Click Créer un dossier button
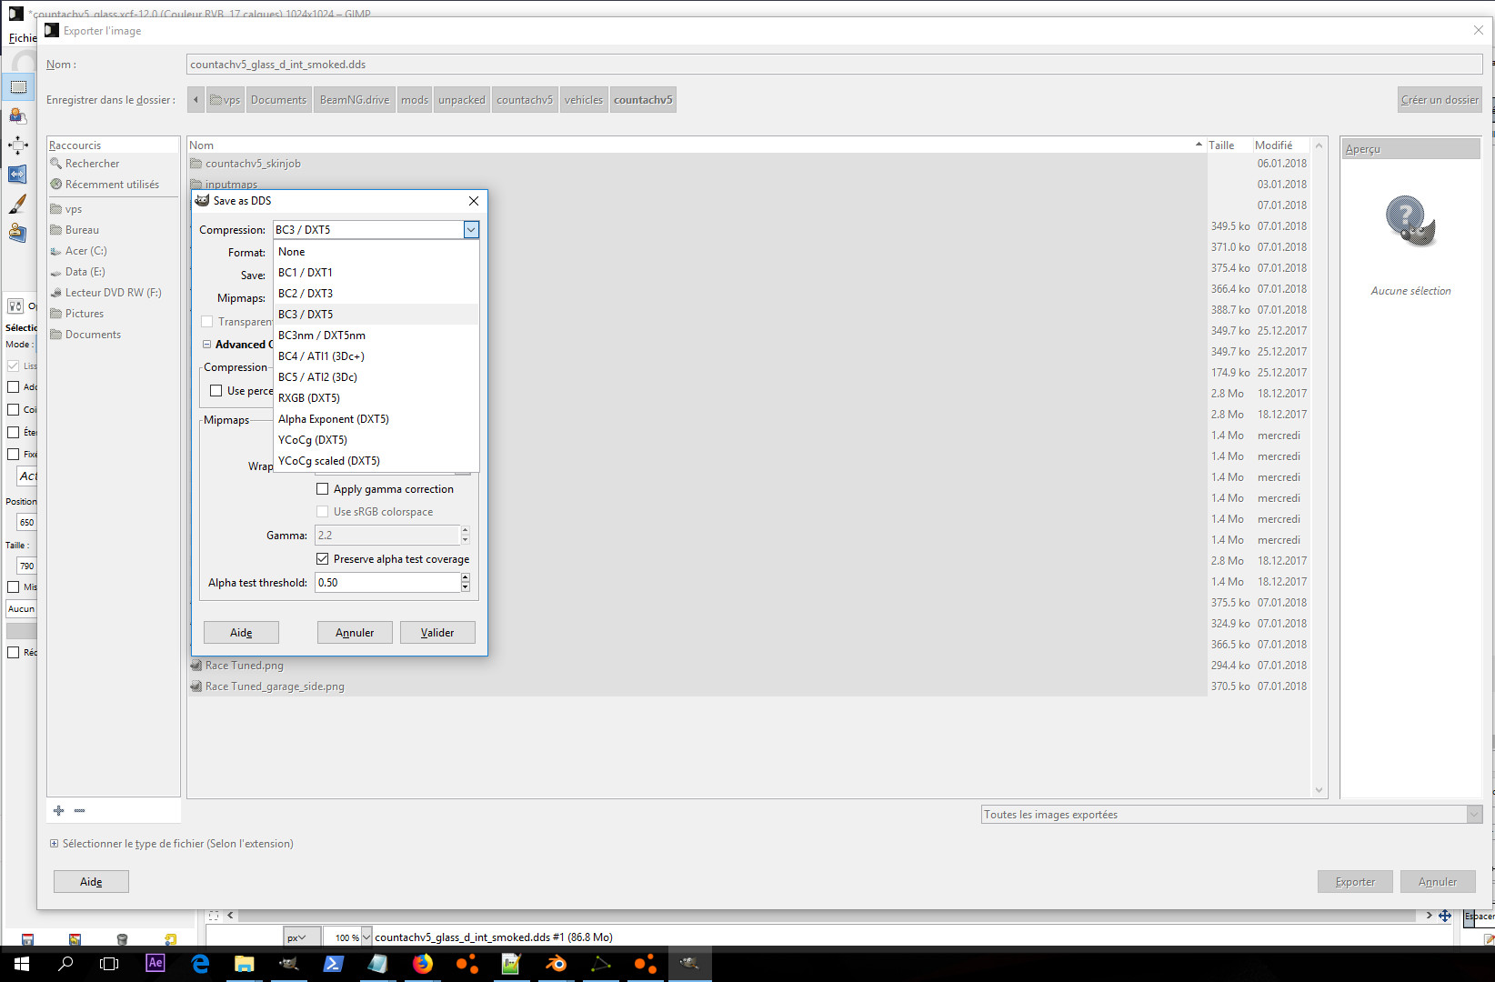This screenshot has height=982, width=1495. (x=1440, y=100)
